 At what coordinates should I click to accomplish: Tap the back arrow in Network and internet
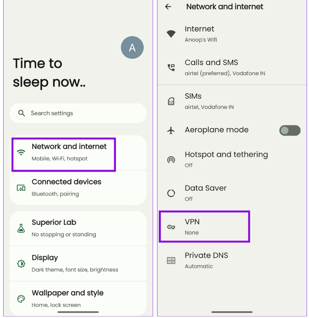tap(168, 7)
